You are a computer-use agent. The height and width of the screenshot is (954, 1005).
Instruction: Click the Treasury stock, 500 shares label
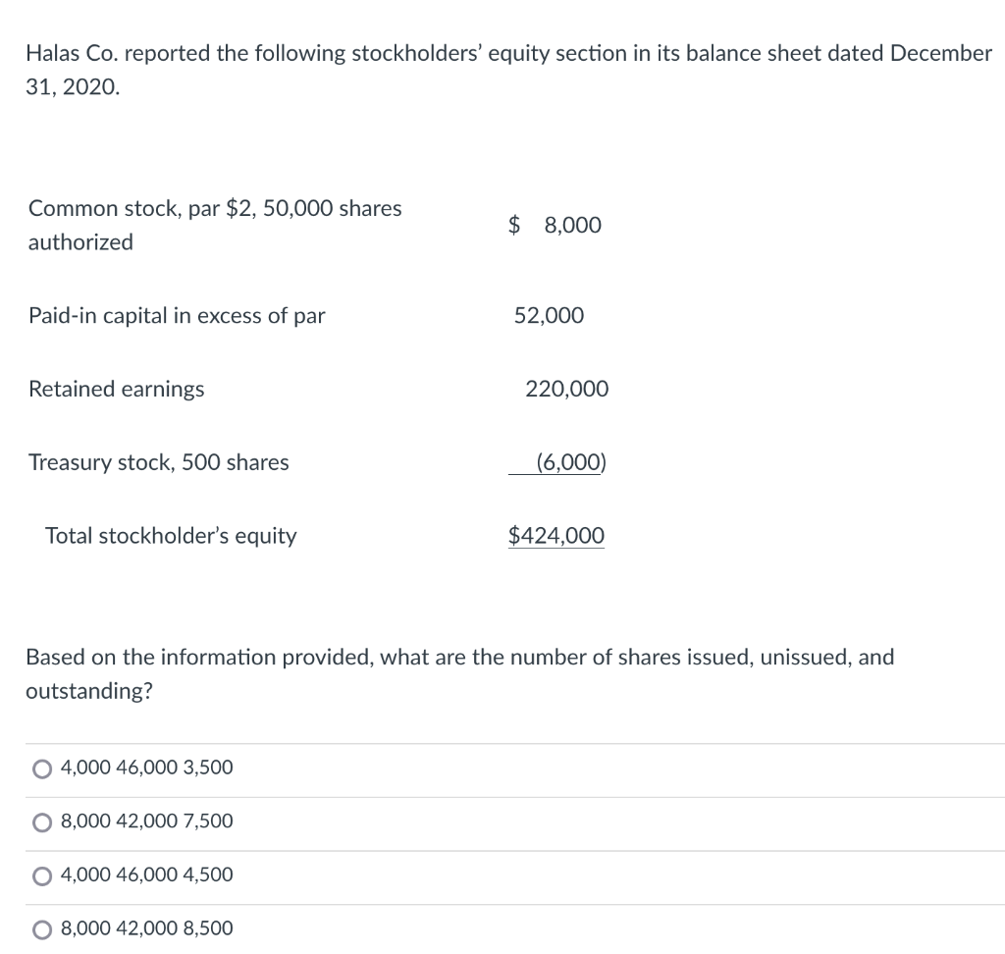158,462
